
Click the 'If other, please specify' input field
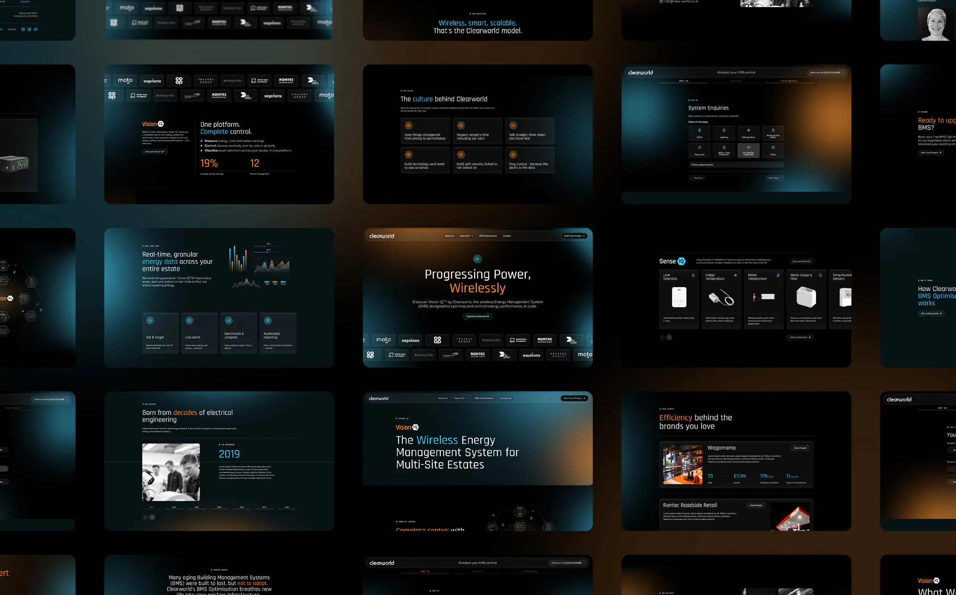[x=736, y=165]
